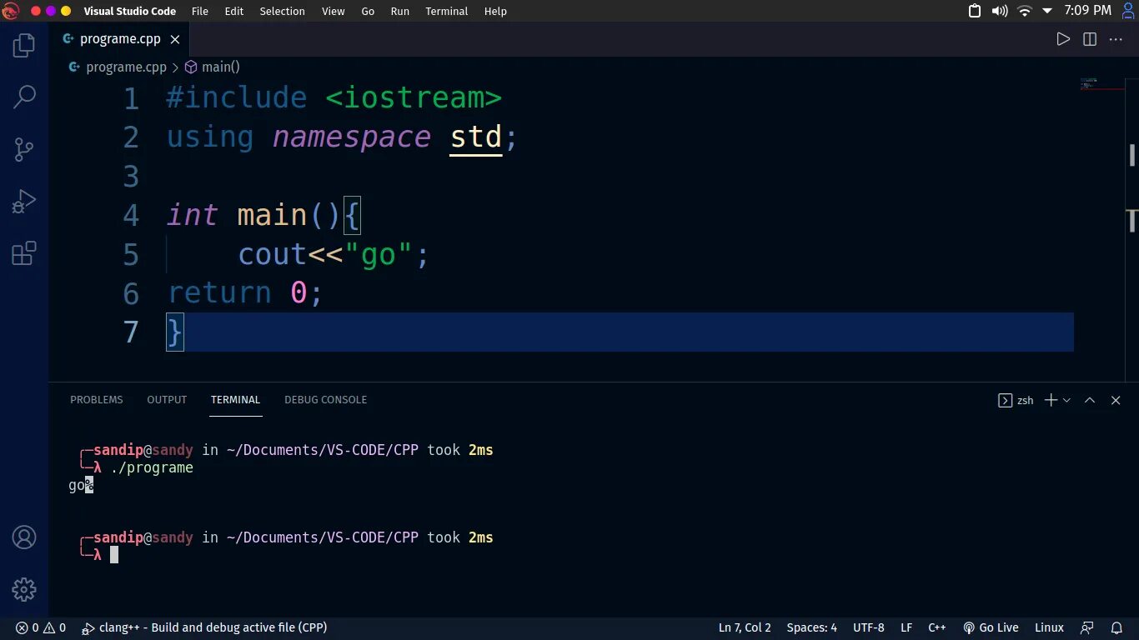
Task: Click programe.cpp in the breadcrumb
Action: pos(126,67)
